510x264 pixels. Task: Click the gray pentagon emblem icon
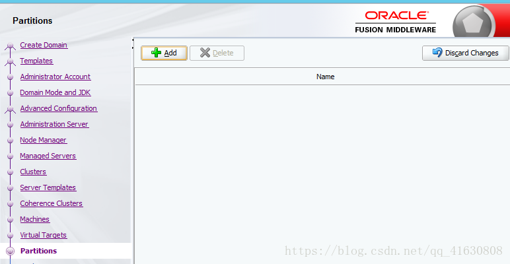click(474, 22)
